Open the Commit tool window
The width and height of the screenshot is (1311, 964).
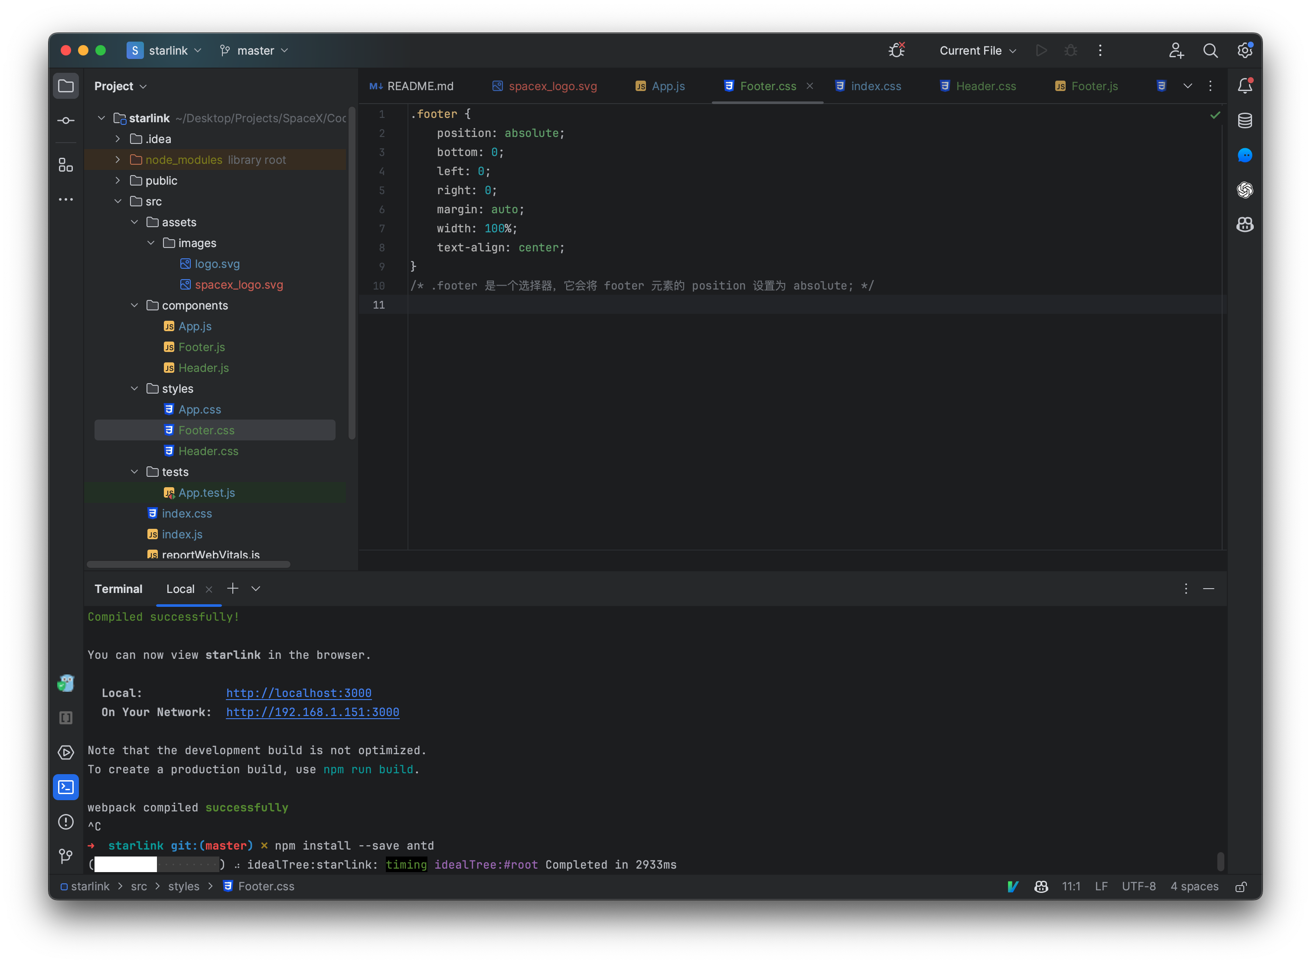[65, 120]
